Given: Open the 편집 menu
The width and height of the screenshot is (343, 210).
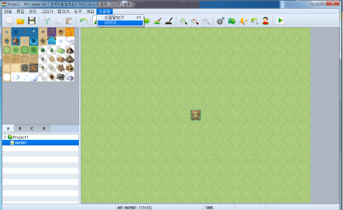Looking at the screenshot, I should pyautogui.click(x=21, y=12).
